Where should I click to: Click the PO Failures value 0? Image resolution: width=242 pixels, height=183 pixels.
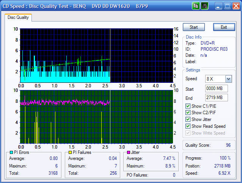pos(174,175)
